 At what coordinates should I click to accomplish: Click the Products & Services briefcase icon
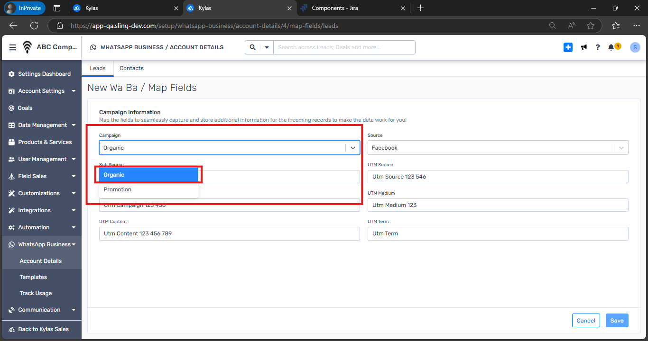[x=12, y=142]
